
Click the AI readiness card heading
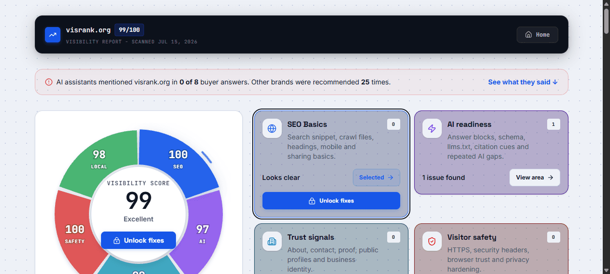[469, 124]
